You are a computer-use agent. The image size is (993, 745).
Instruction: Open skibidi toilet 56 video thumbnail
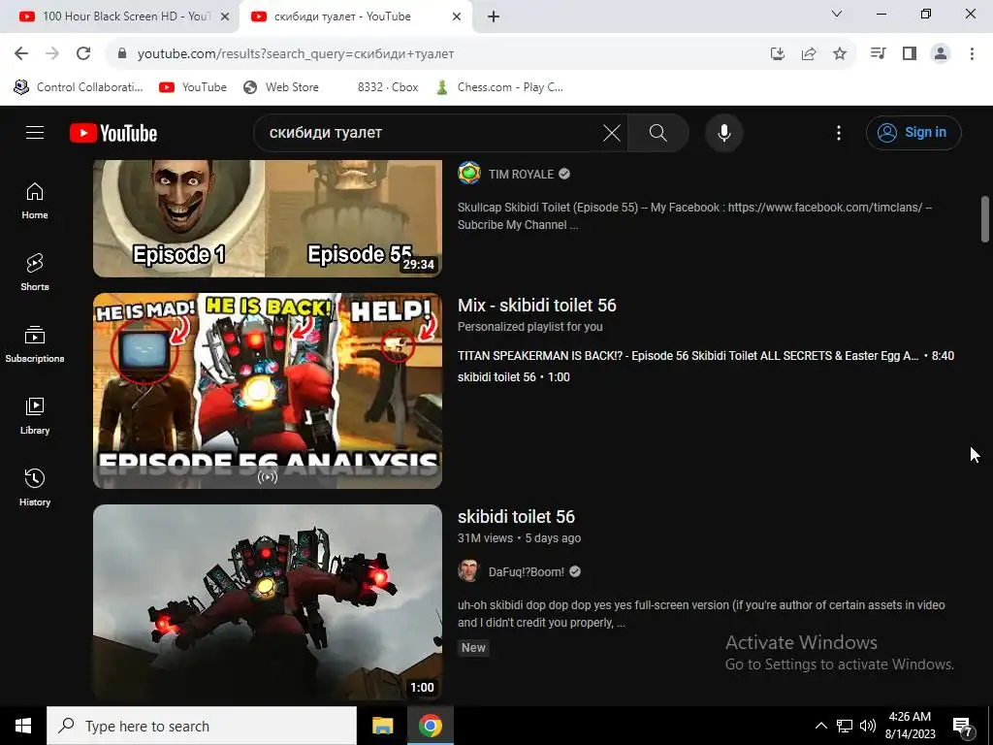[x=268, y=601]
